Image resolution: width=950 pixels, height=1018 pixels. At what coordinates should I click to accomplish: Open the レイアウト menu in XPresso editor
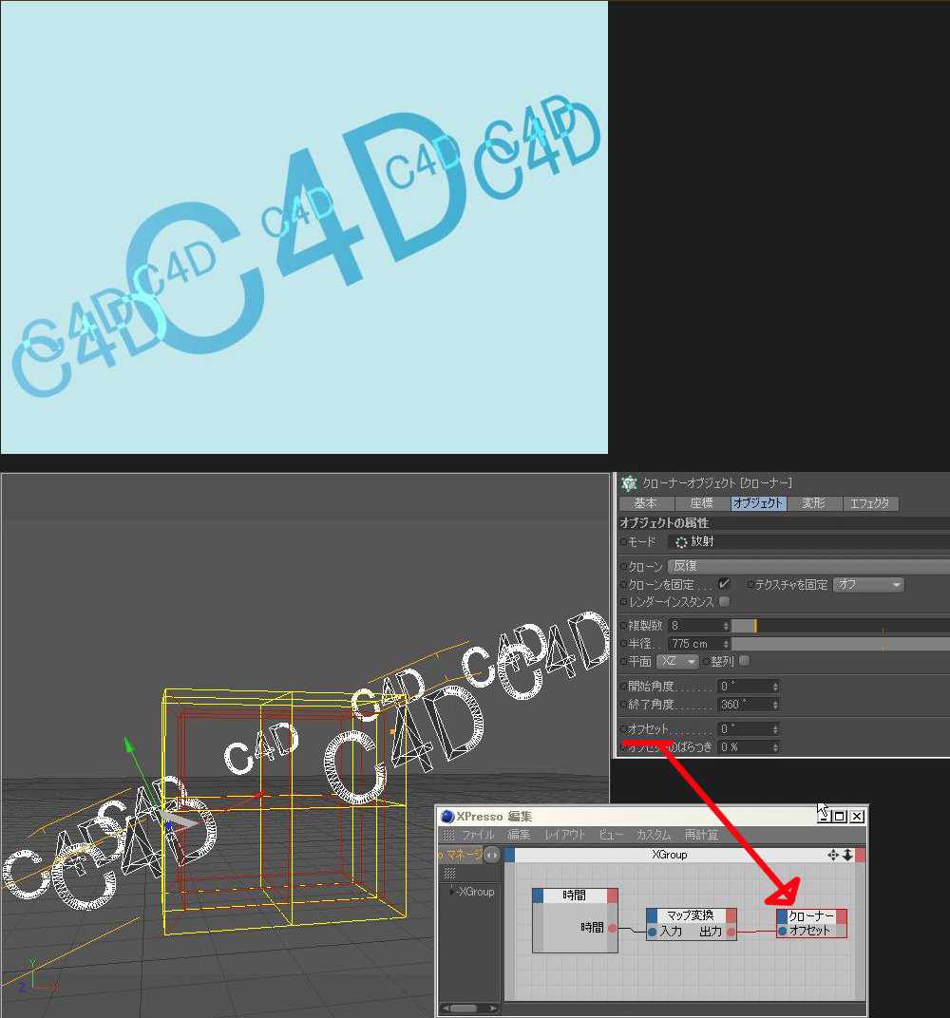coord(565,835)
